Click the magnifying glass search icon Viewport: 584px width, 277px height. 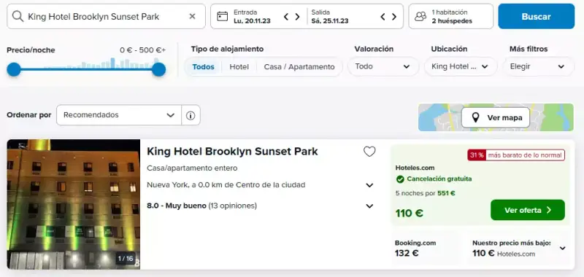[x=18, y=16]
